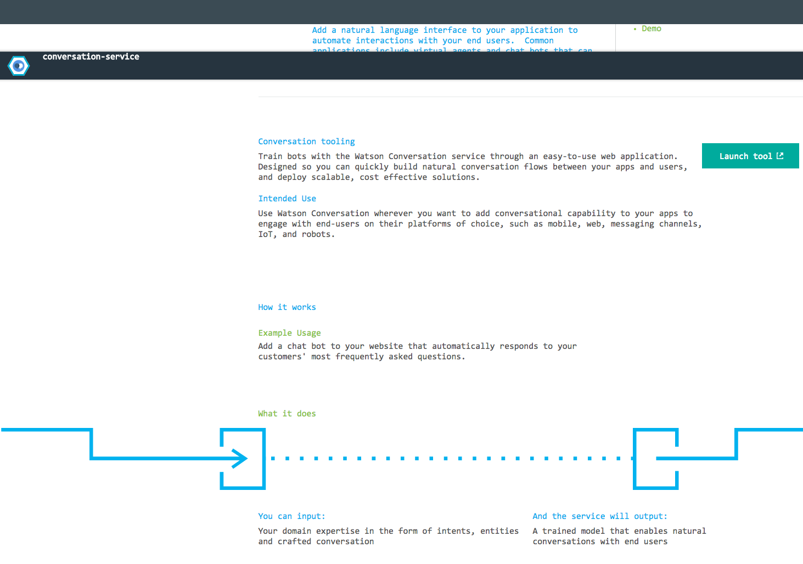Select the Intended Use heading
The height and width of the screenshot is (564, 803).
pyautogui.click(x=287, y=199)
